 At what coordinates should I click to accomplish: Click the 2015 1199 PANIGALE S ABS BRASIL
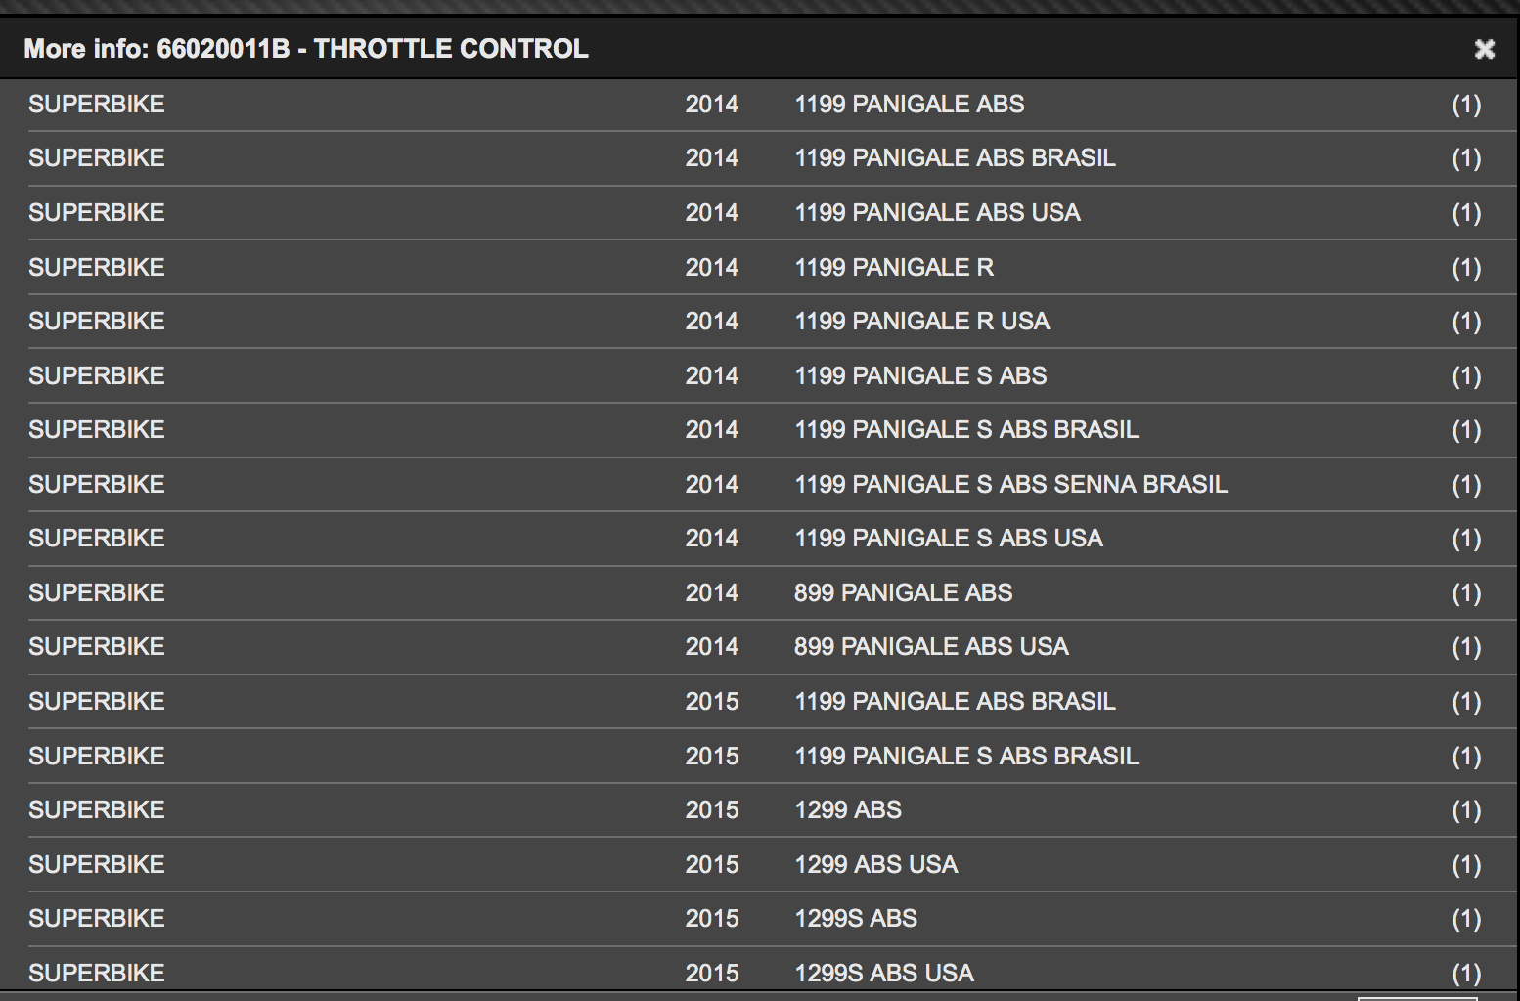[965, 756]
